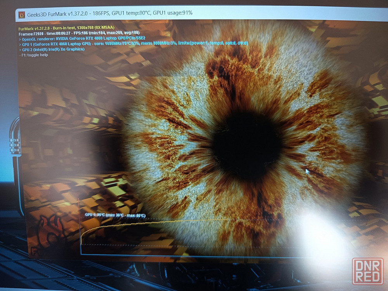Click the FurMark flame icon in title bar
Image resolution: width=388 pixels, height=291 pixels.
[22, 15]
